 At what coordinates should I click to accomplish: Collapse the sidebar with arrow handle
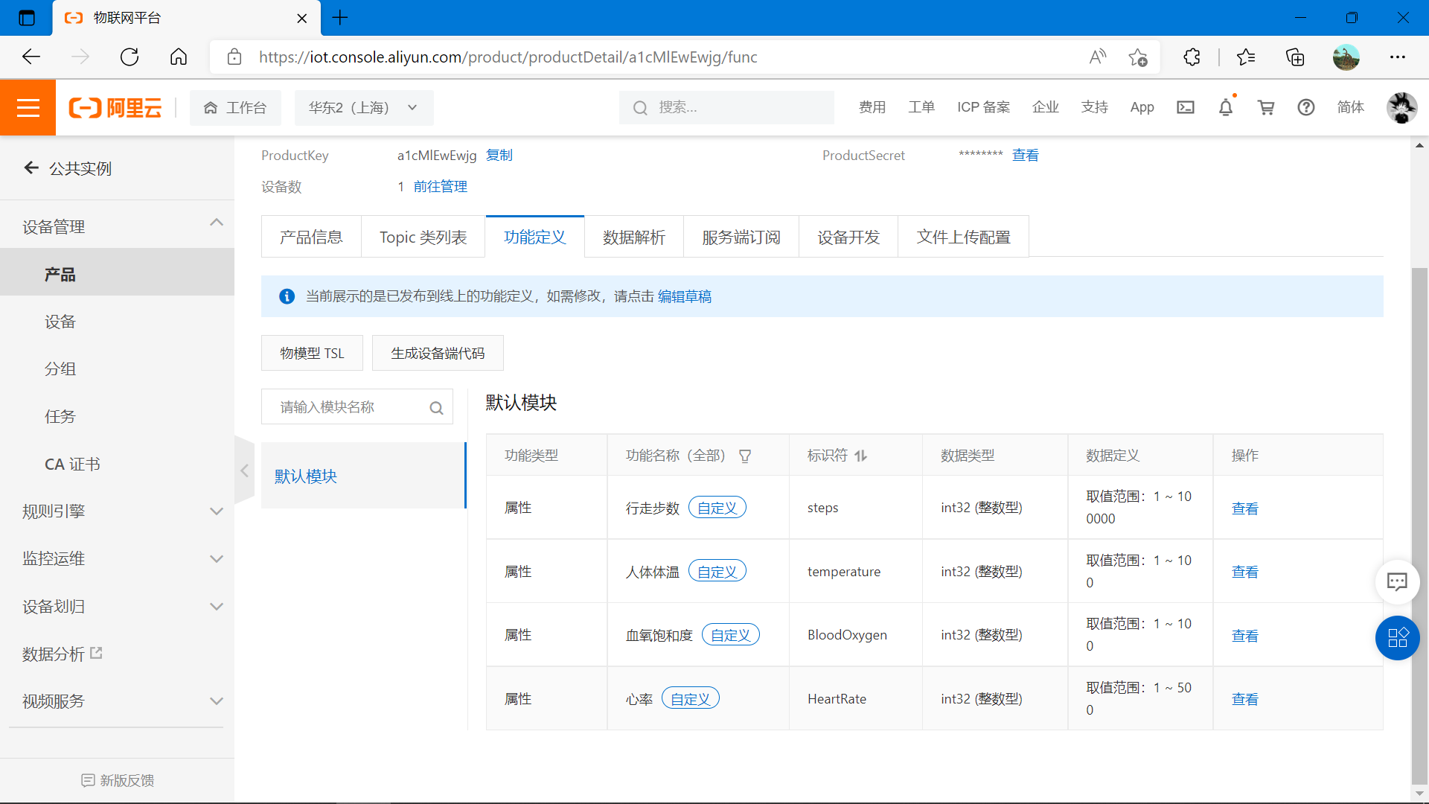click(244, 471)
